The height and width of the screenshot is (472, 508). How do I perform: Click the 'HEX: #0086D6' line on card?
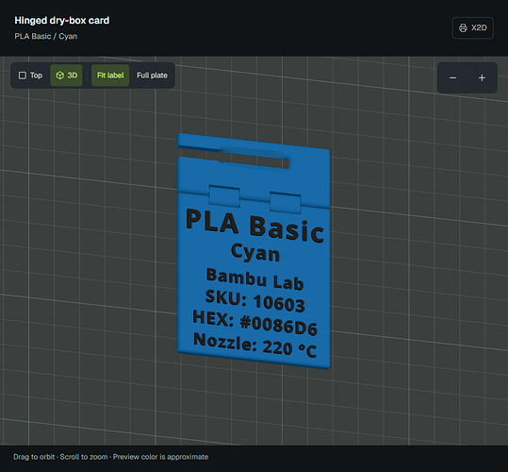(254, 323)
